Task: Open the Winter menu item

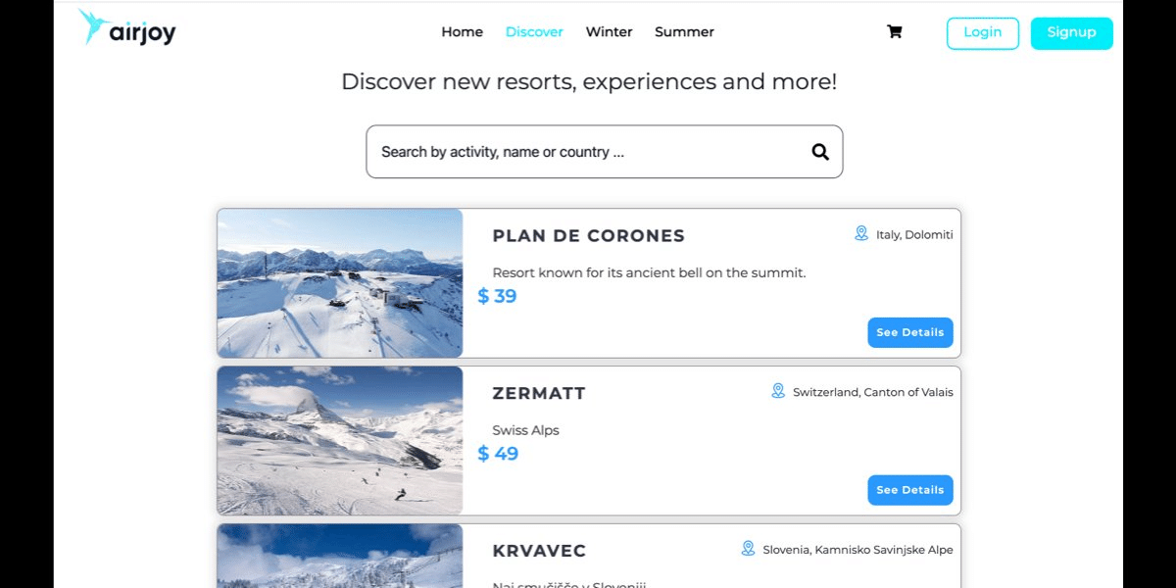Action: (609, 32)
